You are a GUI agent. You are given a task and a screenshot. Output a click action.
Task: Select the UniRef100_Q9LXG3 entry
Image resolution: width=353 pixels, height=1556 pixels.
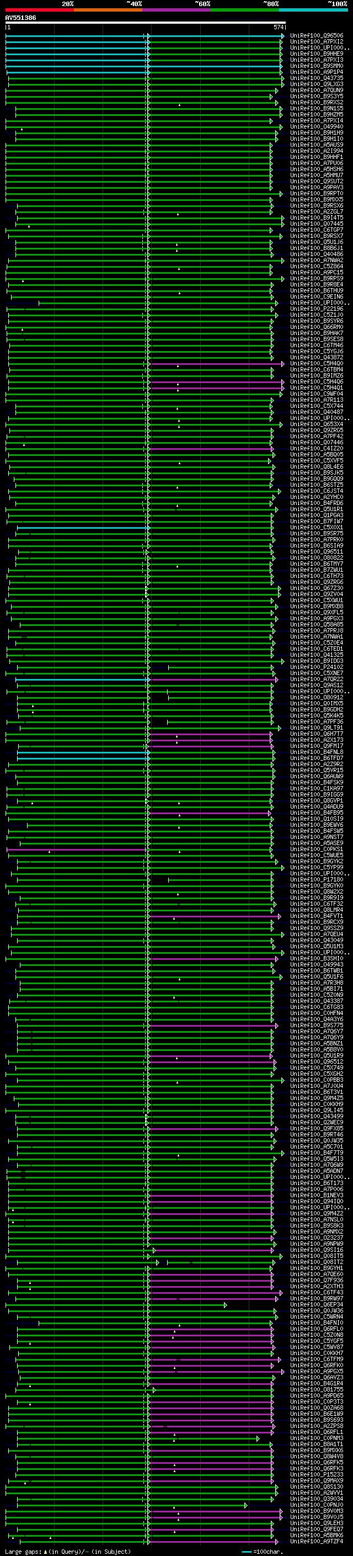click(317, 84)
